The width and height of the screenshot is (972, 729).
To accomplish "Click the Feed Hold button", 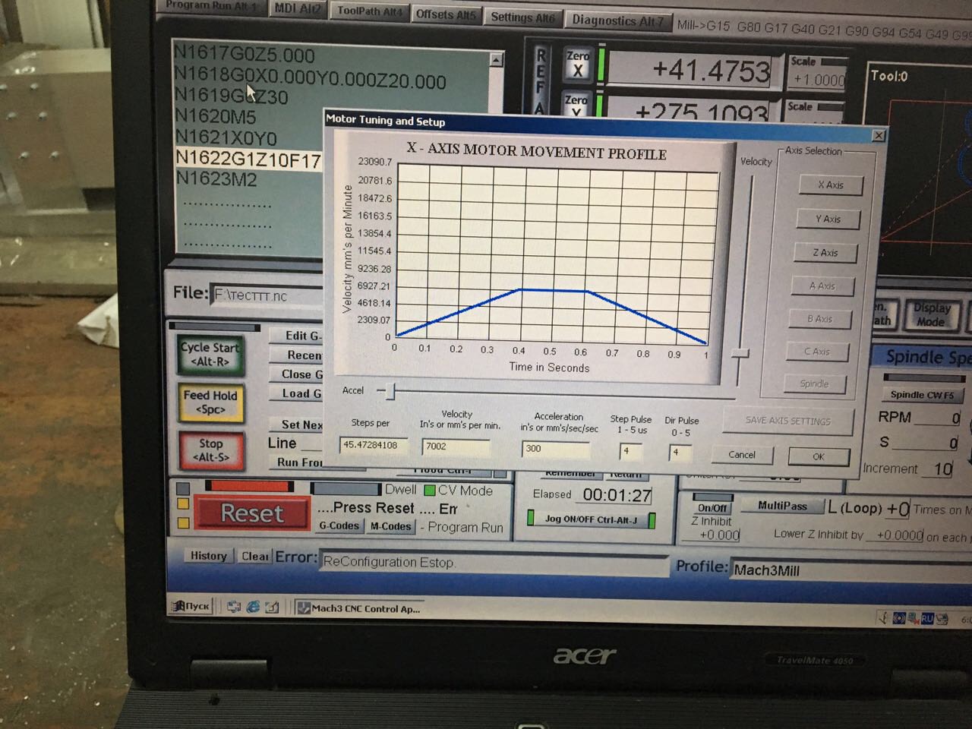I will [x=210, y=402].
